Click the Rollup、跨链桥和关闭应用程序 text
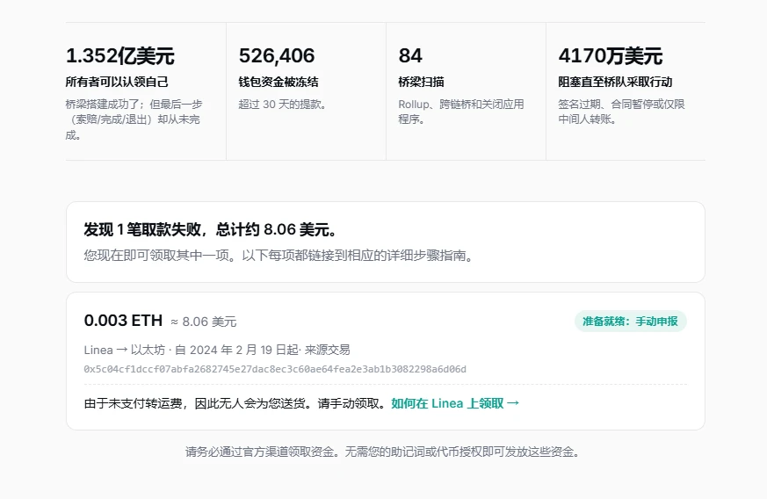 coord(460,112)
